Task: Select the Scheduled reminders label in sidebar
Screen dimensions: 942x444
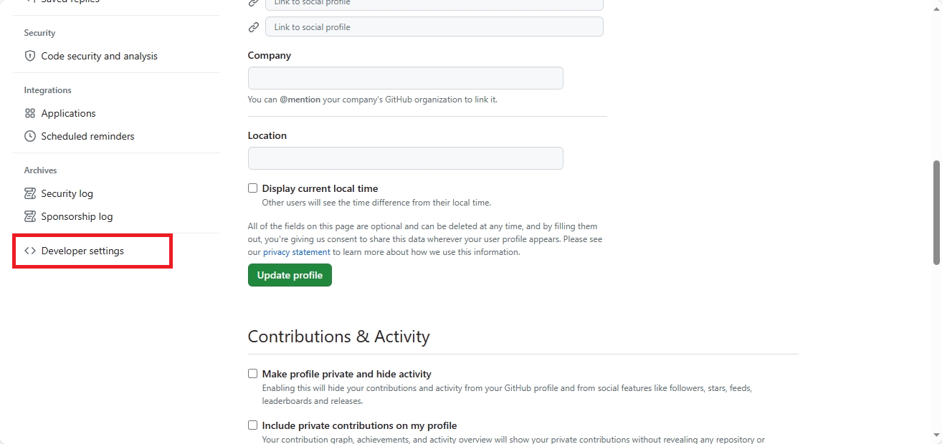Action: coord(87,136)
